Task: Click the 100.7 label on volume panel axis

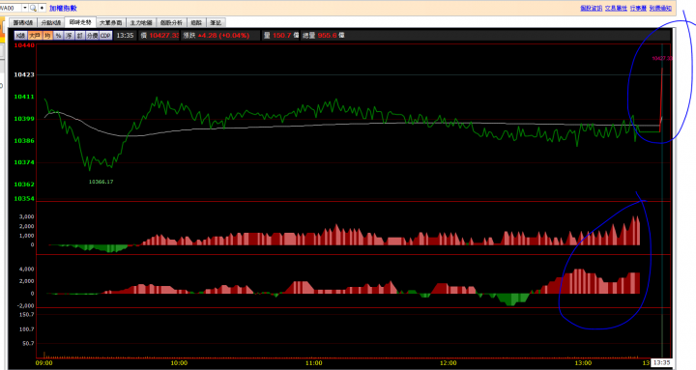Action: [27, 329]
